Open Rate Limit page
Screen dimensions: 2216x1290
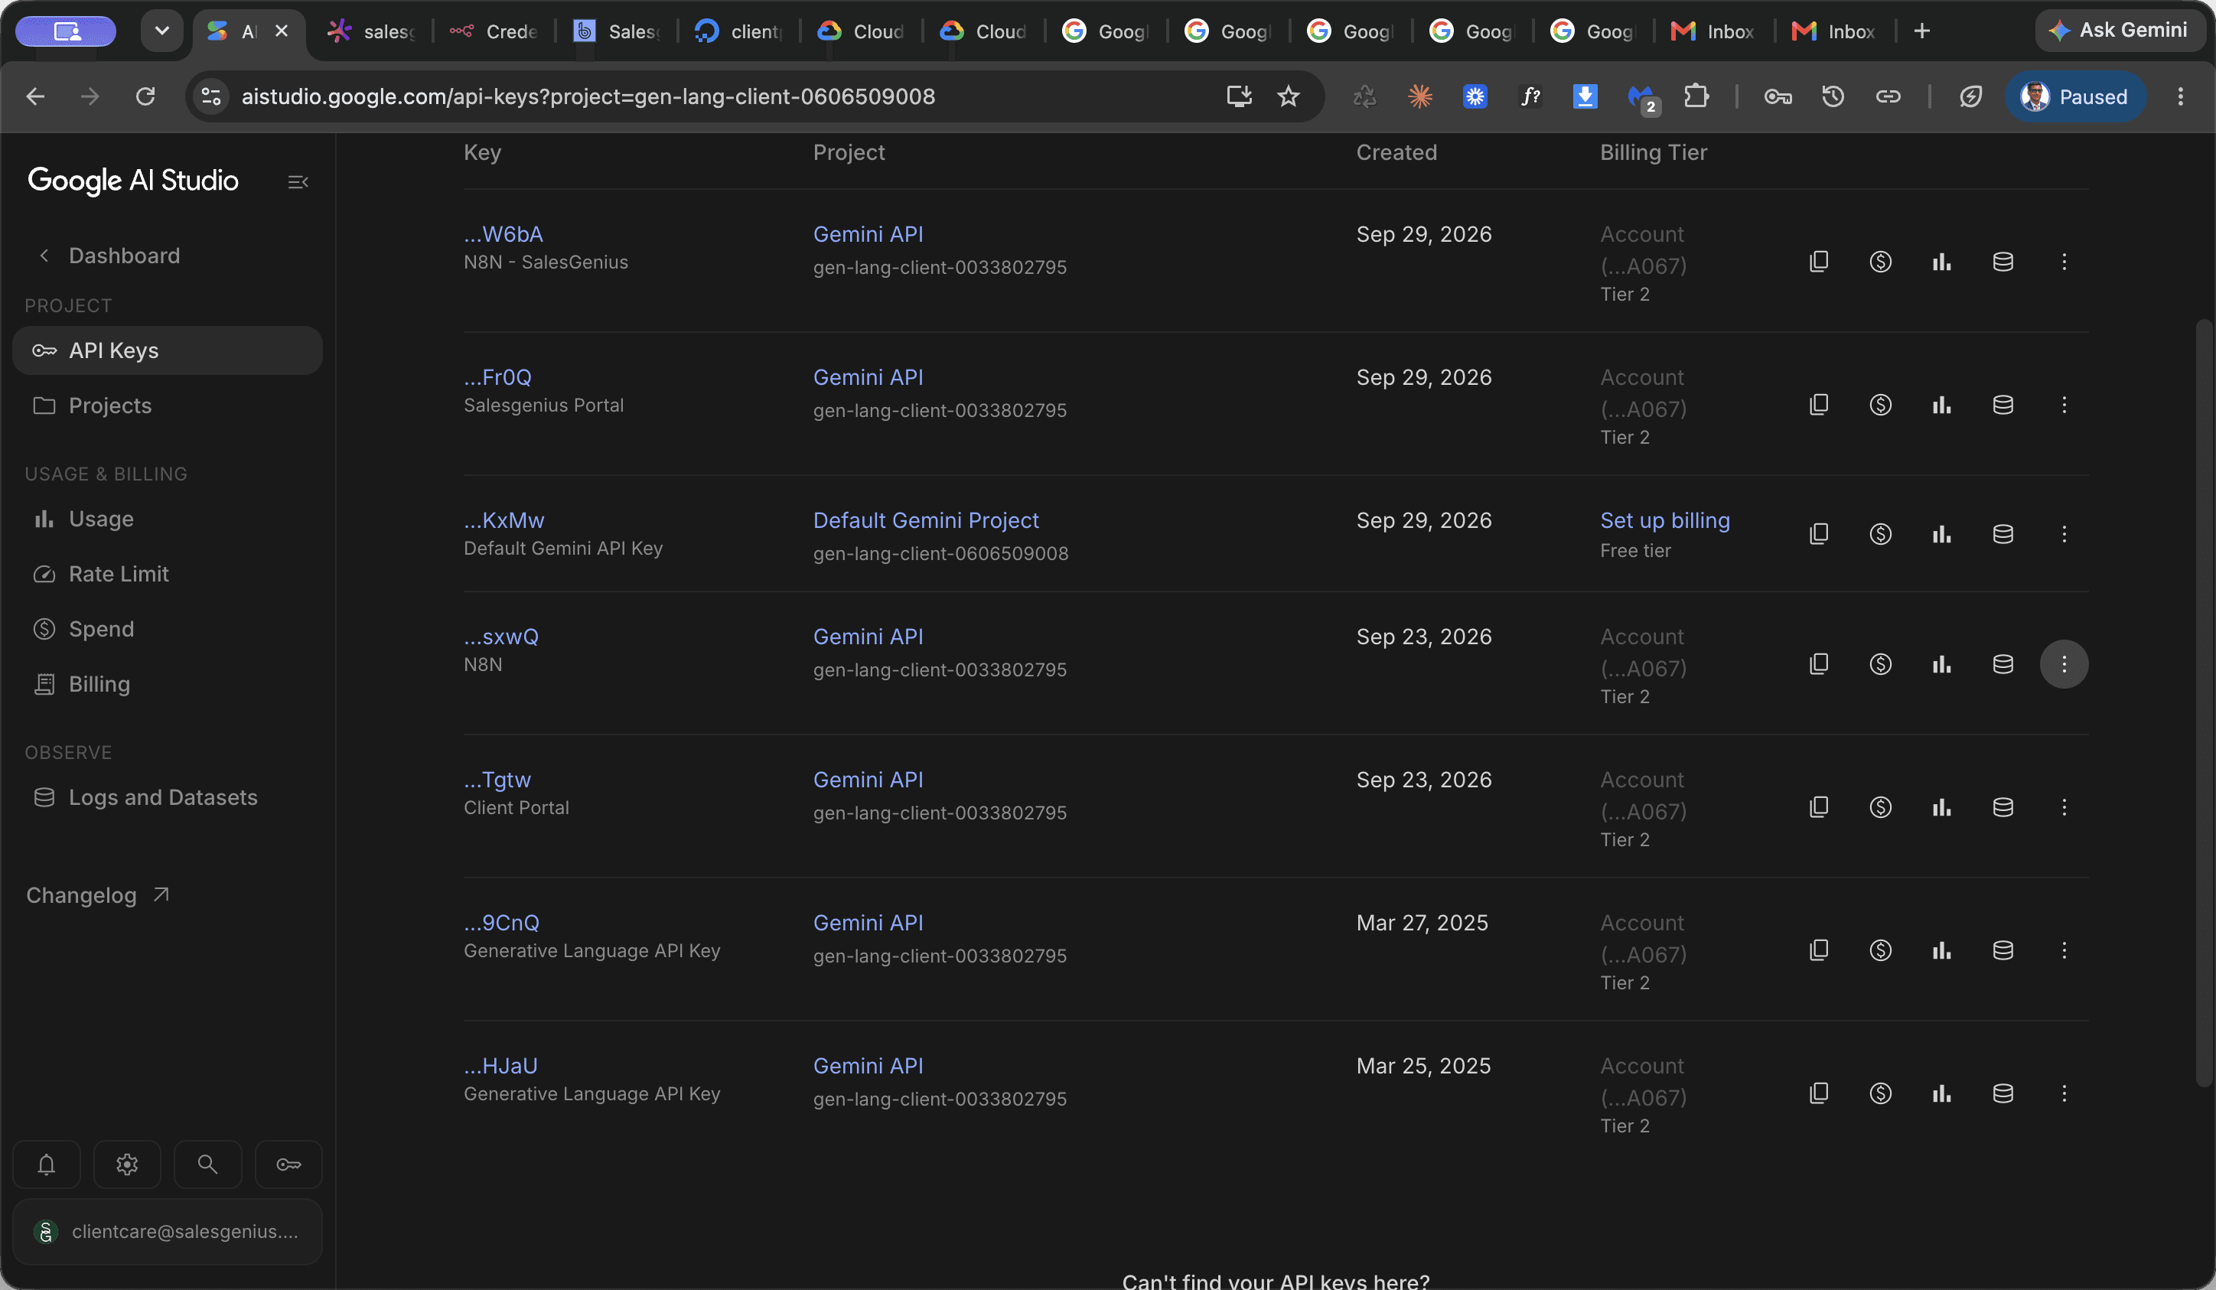[167, 574]
